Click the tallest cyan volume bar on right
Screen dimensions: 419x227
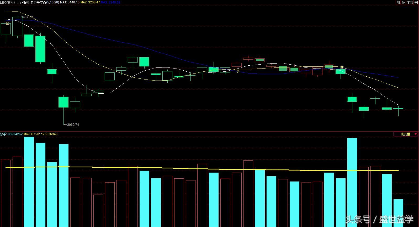pos(352,182)
